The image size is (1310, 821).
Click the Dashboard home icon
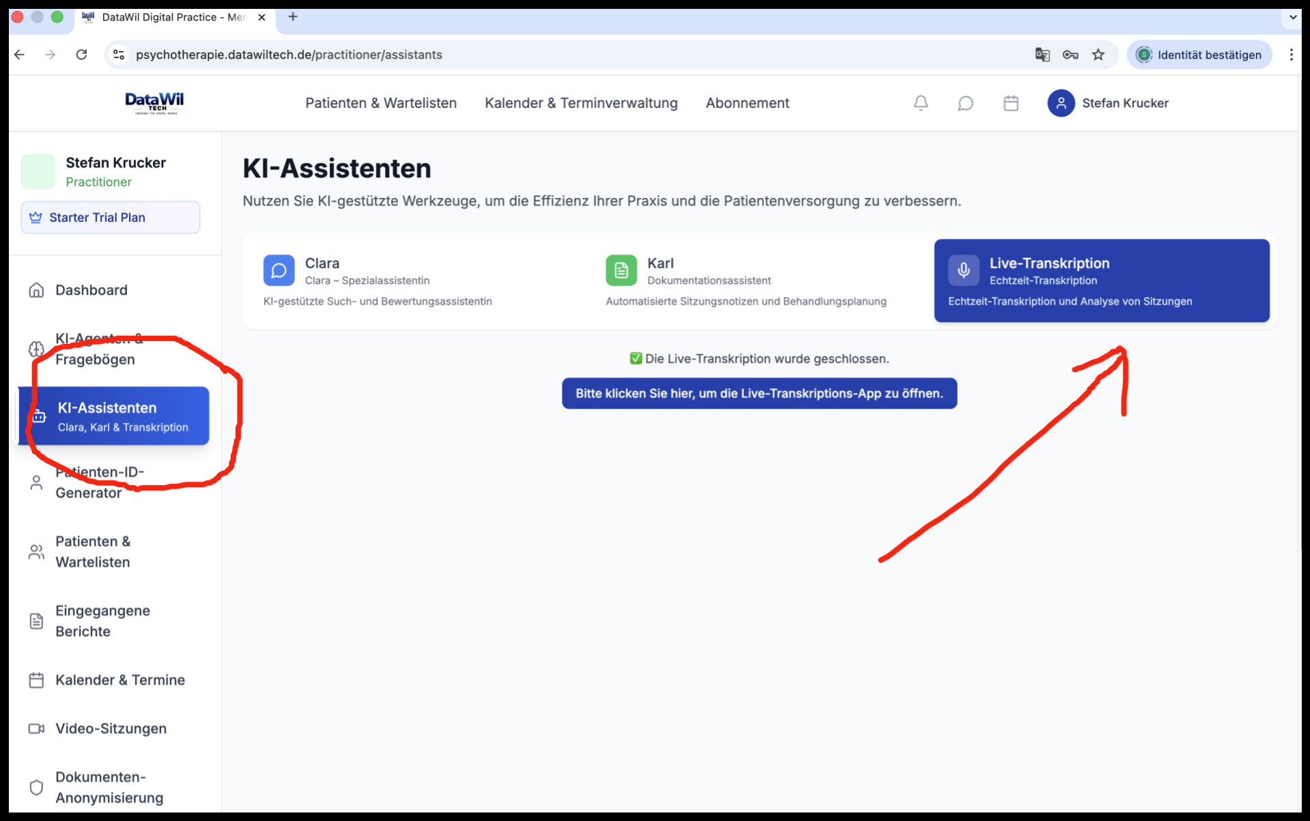36,290
